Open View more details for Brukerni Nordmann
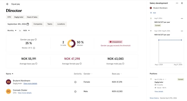 30,83
